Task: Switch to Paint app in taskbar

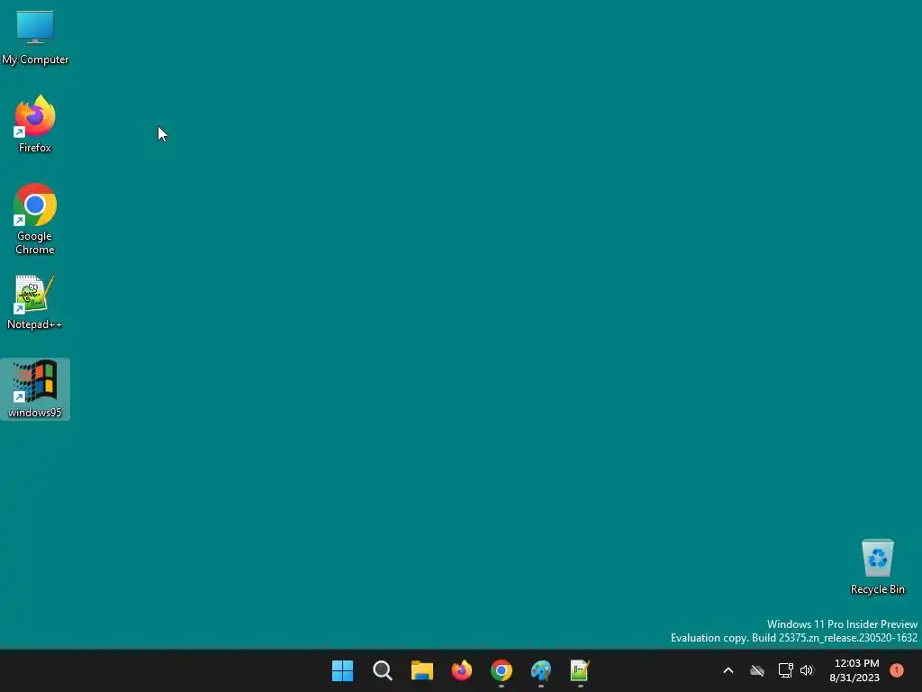Action: point(541,670)
